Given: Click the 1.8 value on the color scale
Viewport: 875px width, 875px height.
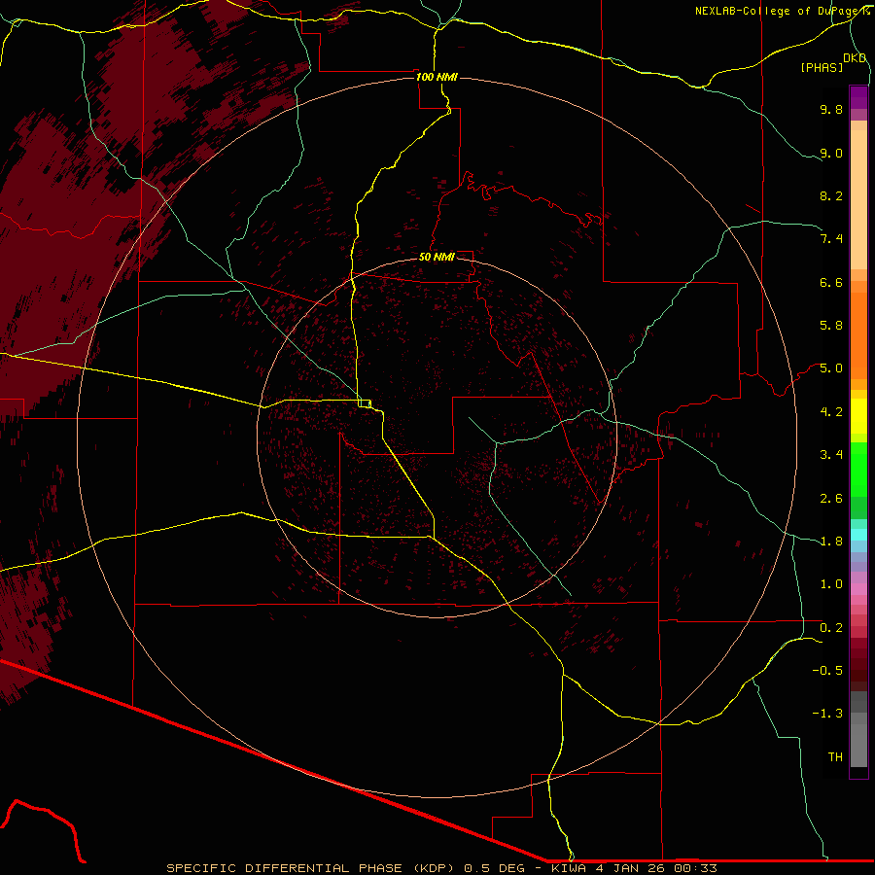Looking at the screenshot, I should point(831,542).
